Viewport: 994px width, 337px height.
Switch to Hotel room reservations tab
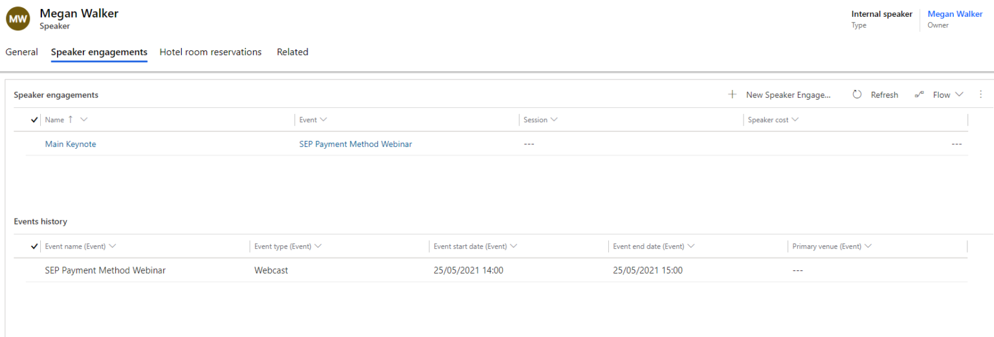210,52
